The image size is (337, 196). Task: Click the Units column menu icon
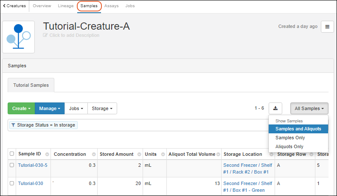tap(162, 155)
